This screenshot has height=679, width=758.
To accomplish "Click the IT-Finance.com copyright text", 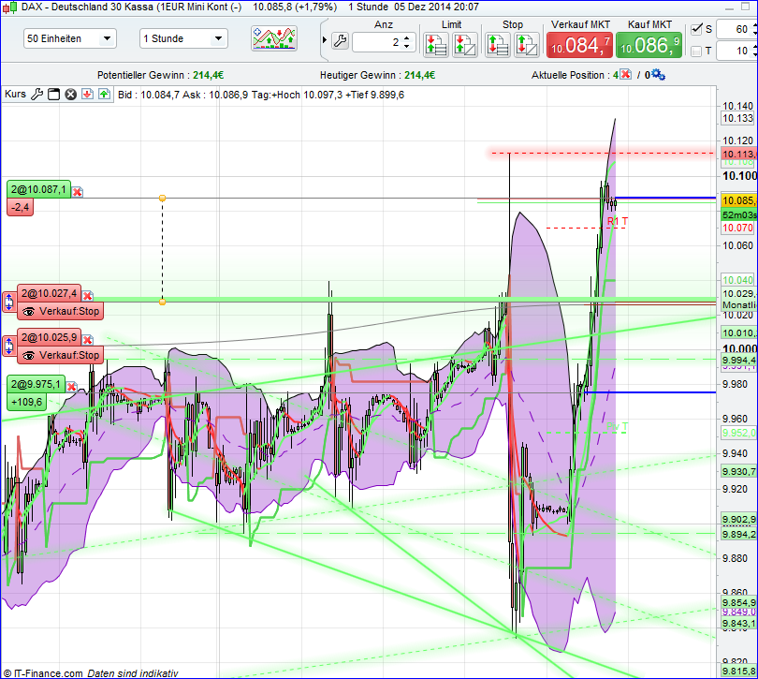I will click(43, 673).
